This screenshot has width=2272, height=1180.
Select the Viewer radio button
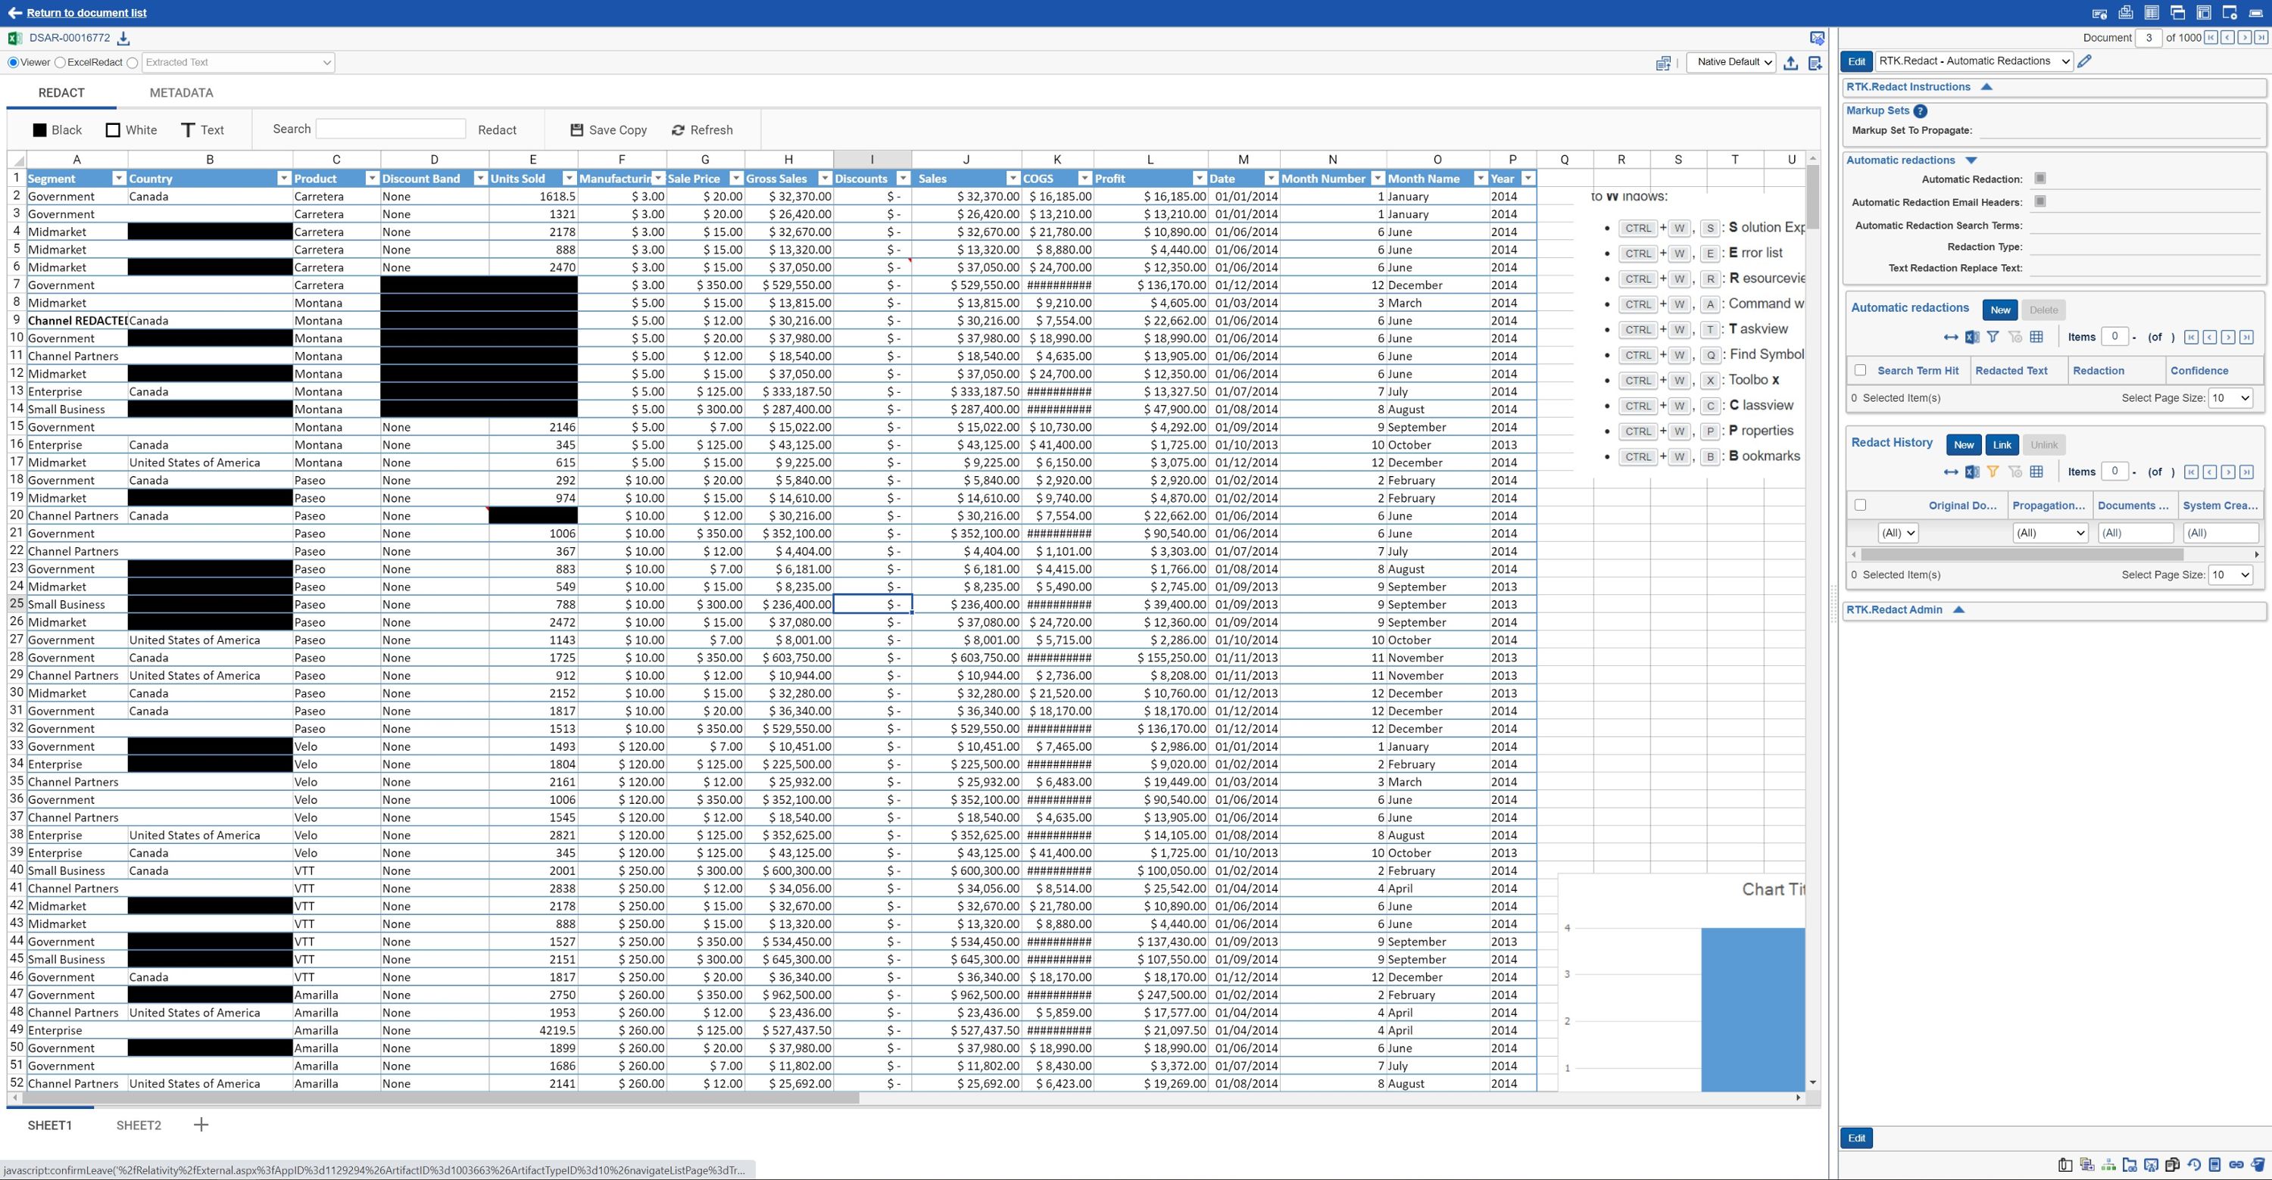point(12,62)
